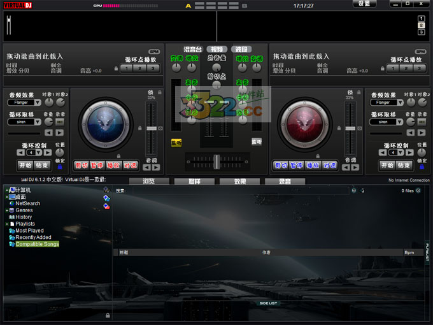The height and width of the screenshot is (325, 433).
Task: Open right deck loop length dropdown
Action: coord(401,152)
